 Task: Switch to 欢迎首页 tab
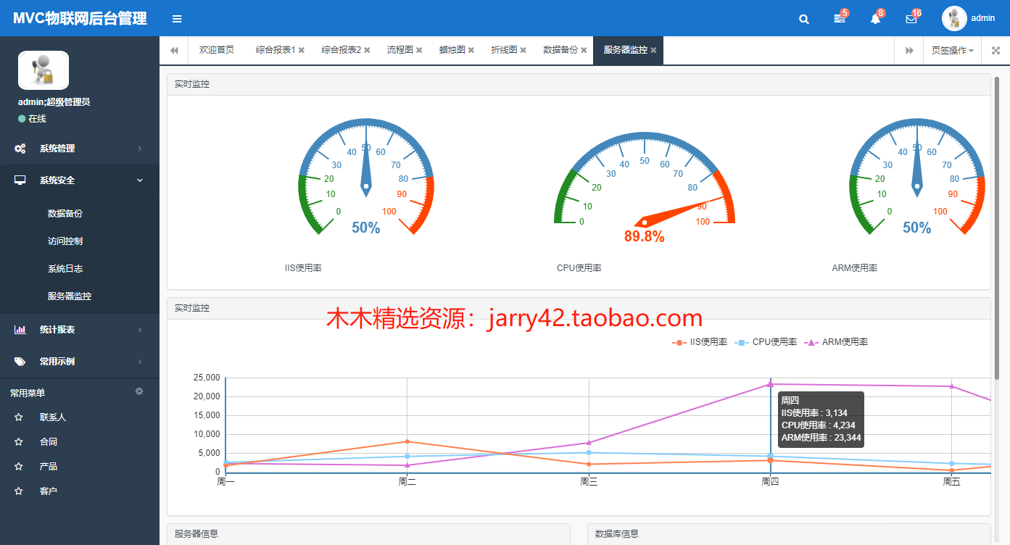[217, 50]
